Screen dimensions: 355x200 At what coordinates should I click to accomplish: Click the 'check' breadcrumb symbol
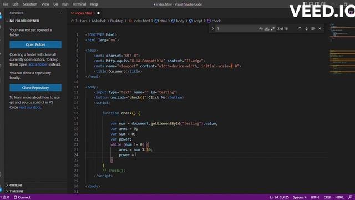click(214, 21)
